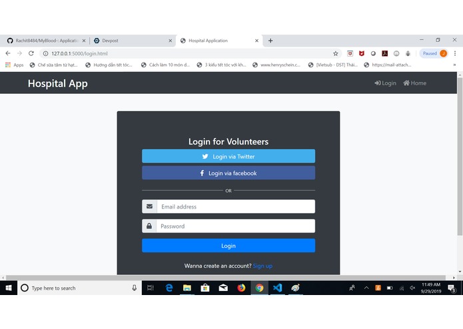Bookmark this page with the star icon
The image size is (463, 329).
tap(336, 53)
